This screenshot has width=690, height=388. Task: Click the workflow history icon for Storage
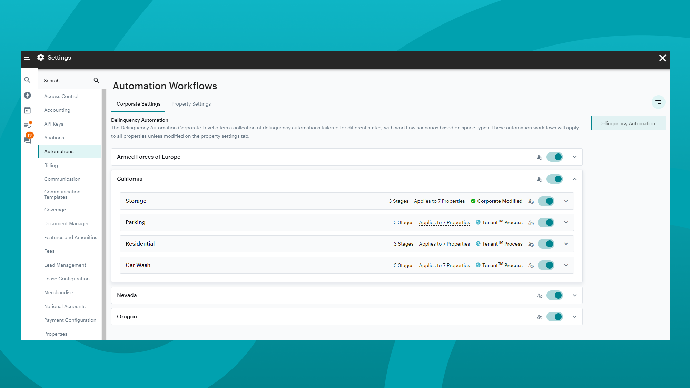pyautogui.click(x=531, y=201)
